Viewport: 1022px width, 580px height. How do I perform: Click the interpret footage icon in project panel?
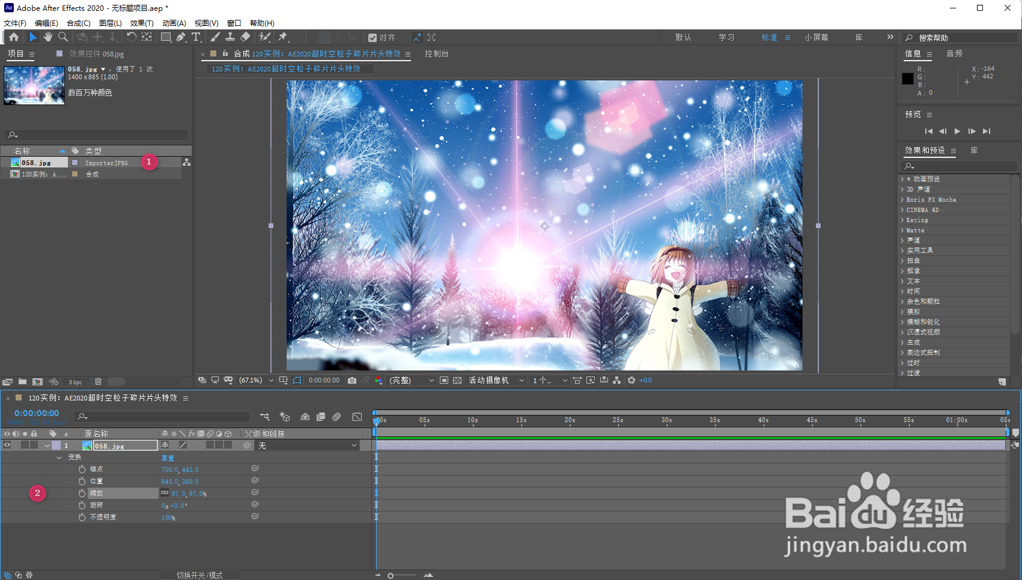point(7,382)
